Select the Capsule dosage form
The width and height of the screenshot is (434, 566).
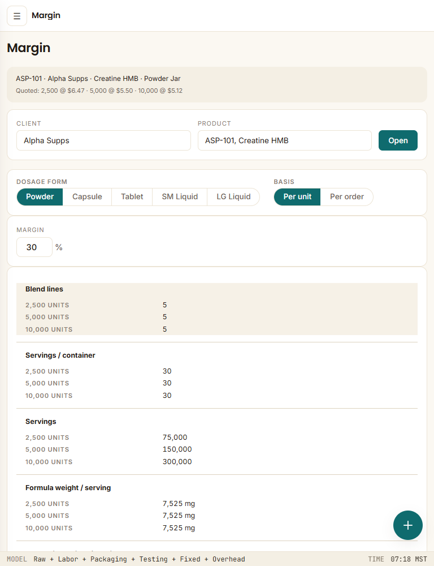87,197
